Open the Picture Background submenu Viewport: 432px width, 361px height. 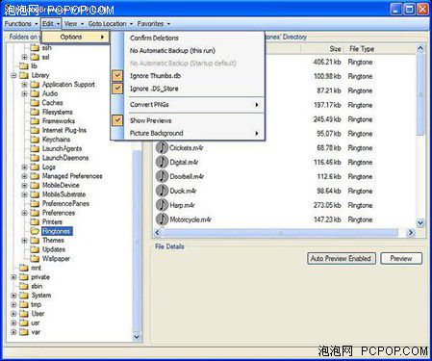click(x=188, y=133)
